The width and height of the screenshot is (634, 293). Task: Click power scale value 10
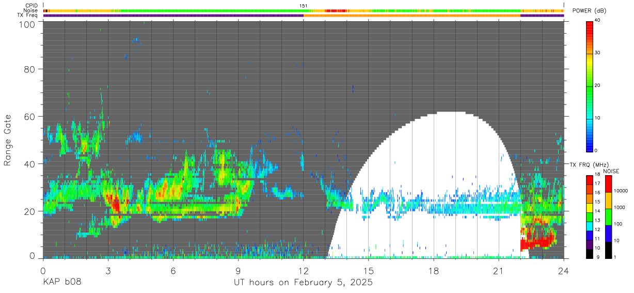tap(597, 118)
